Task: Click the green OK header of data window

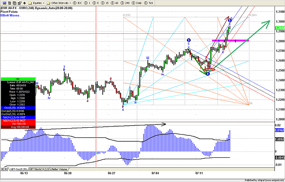Action: 18,79
